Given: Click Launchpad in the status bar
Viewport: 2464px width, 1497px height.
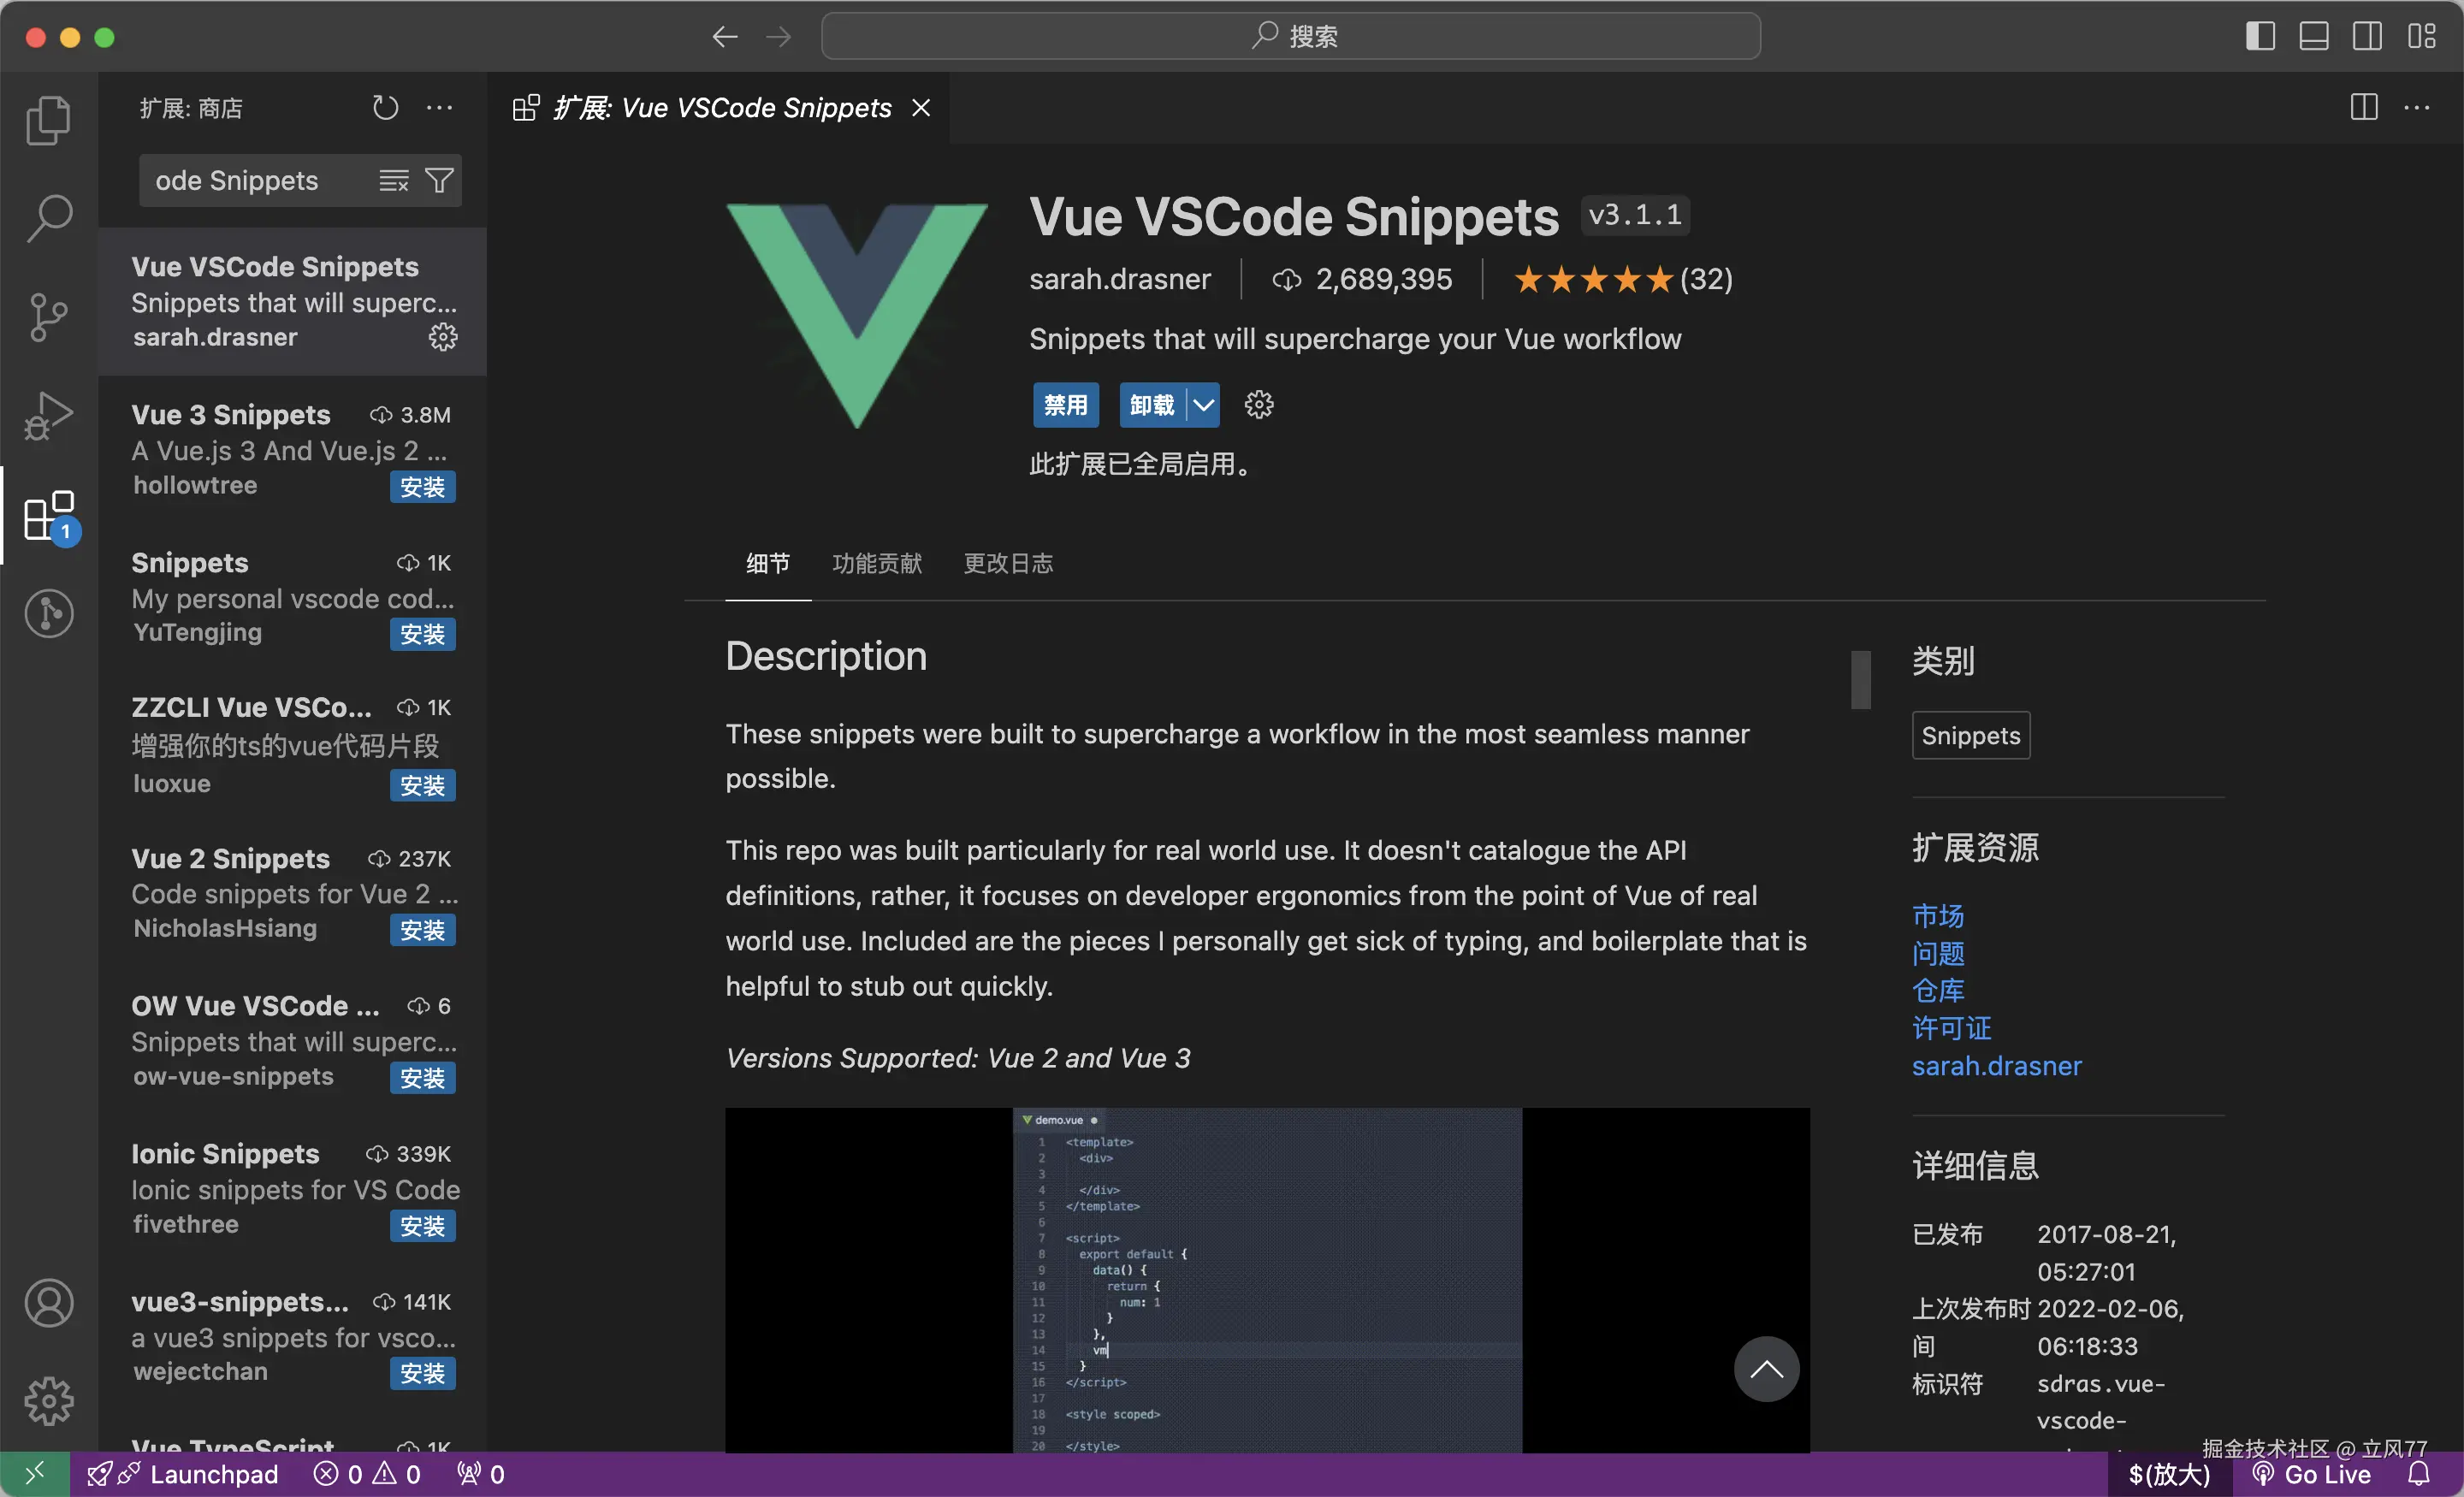Looking at the screenshot, I should point(183,1474).
